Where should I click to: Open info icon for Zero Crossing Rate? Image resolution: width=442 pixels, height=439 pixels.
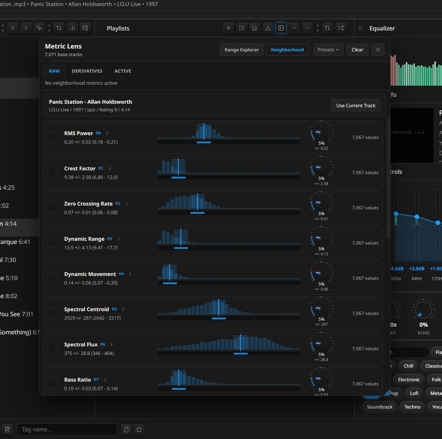(x=127, y=204)
